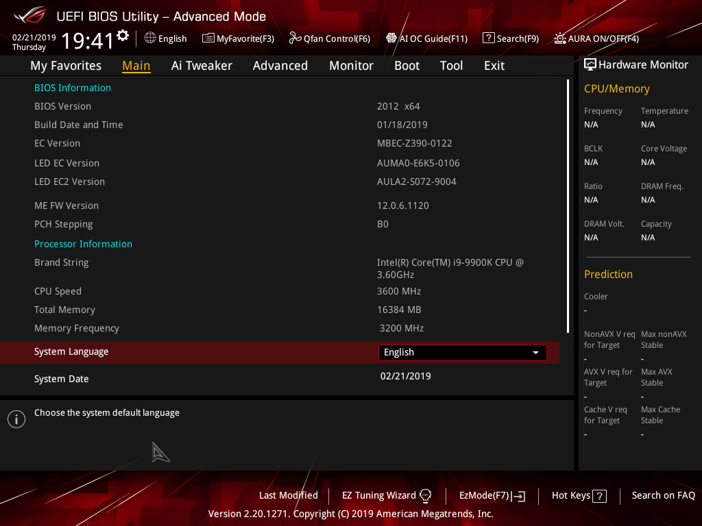Screen dimensions: 702x526
Task: Select the Main tab
Action: (136, 66)
